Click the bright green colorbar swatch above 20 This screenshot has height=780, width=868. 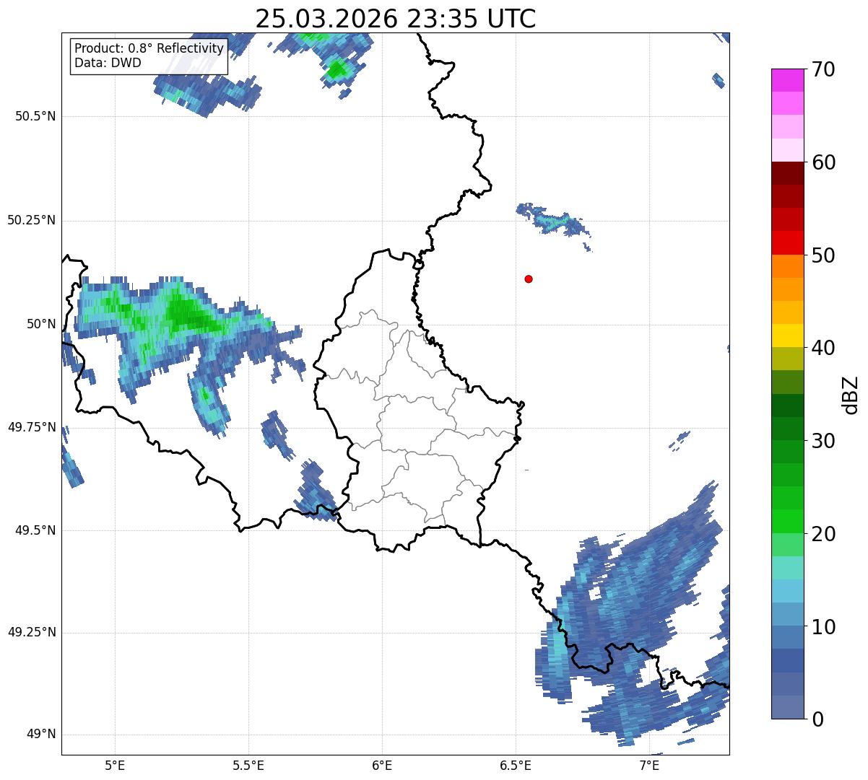coord(787,521)
